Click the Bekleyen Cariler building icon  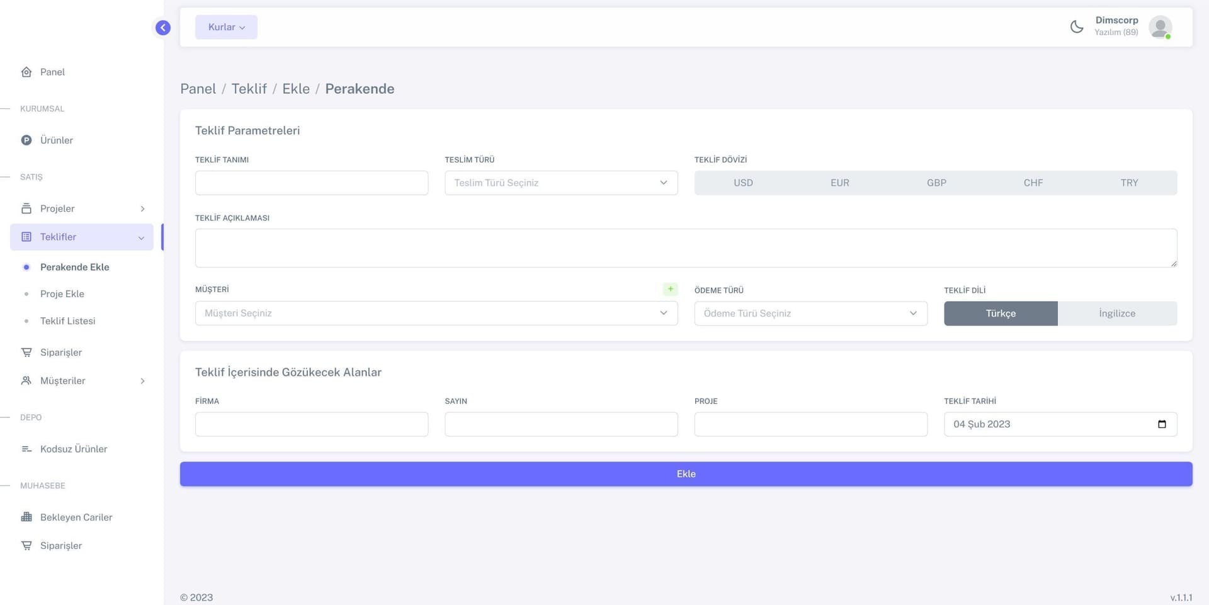click(x=26, y=517)
